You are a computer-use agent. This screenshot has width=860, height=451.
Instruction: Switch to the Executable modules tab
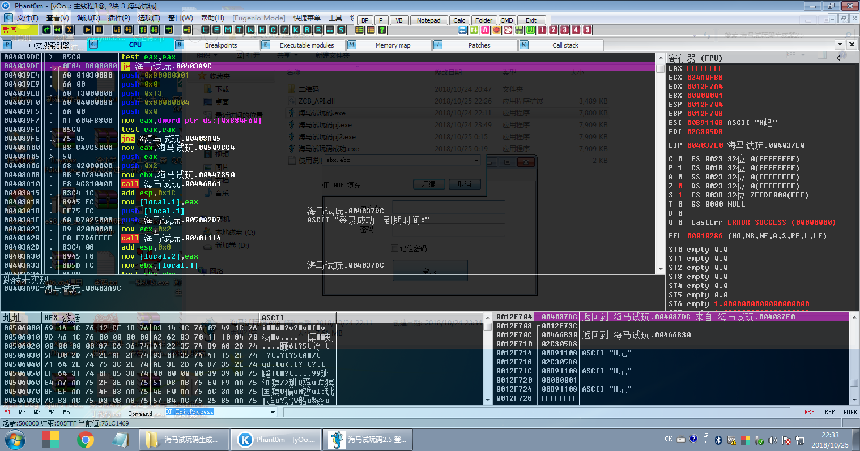[301, 45]
